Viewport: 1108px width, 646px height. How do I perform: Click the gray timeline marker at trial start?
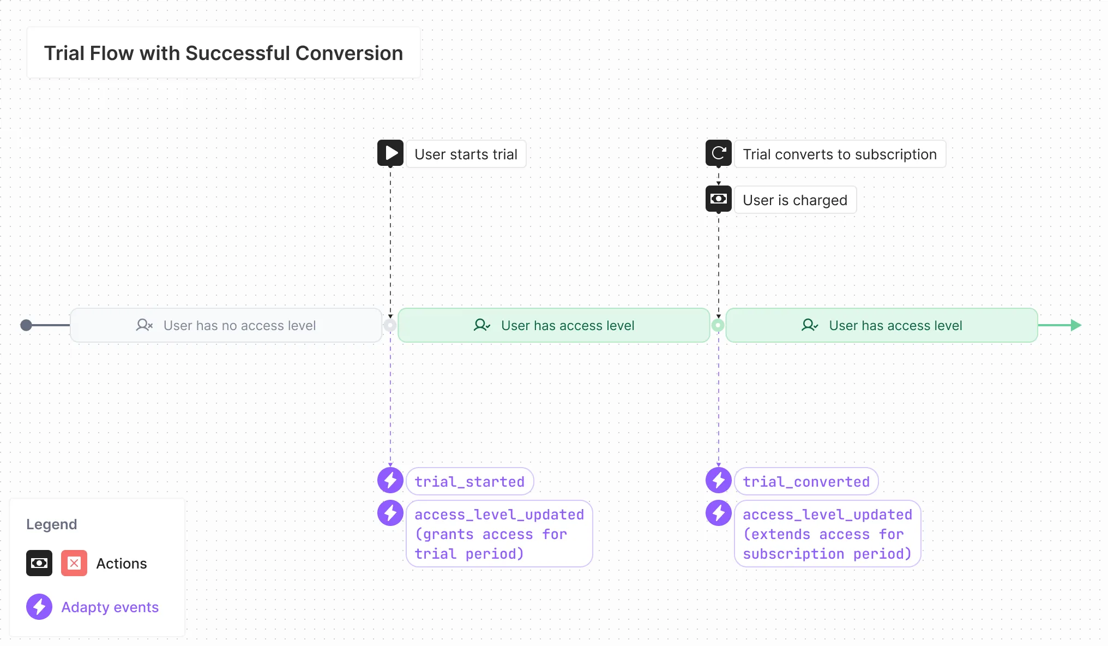390,325
